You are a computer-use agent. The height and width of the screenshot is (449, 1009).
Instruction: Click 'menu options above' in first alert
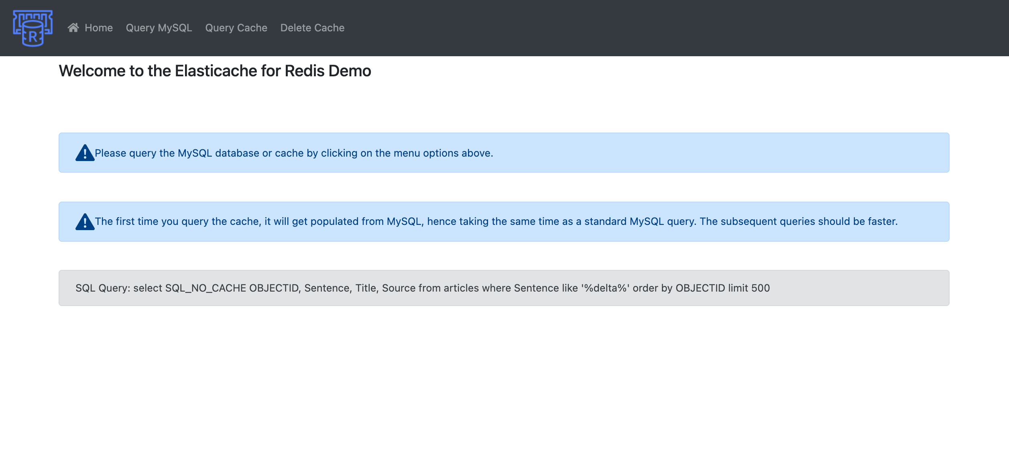pos(443,153)
